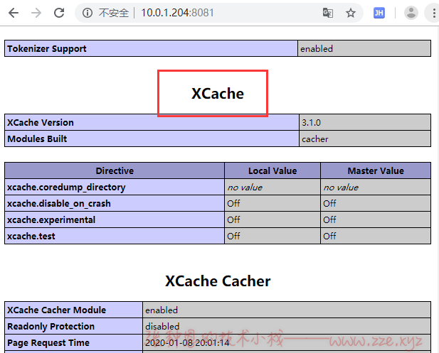Select the Readonly Protection label
The width and height of the screenshot is (439, 353).
tap(51, 327)
